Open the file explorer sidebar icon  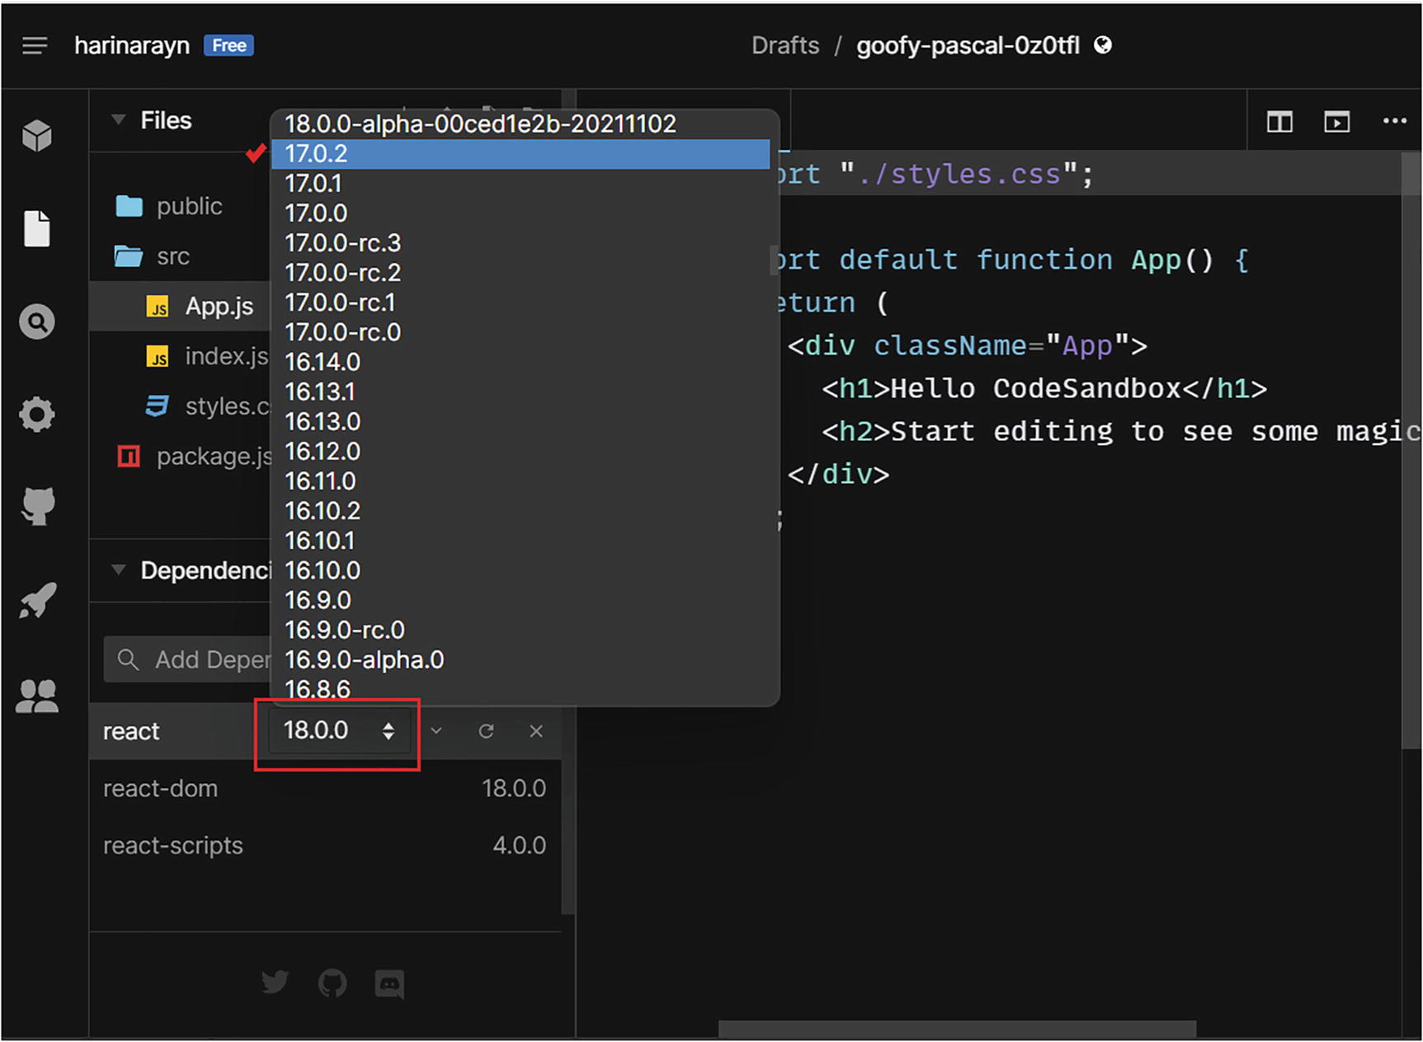37,228
